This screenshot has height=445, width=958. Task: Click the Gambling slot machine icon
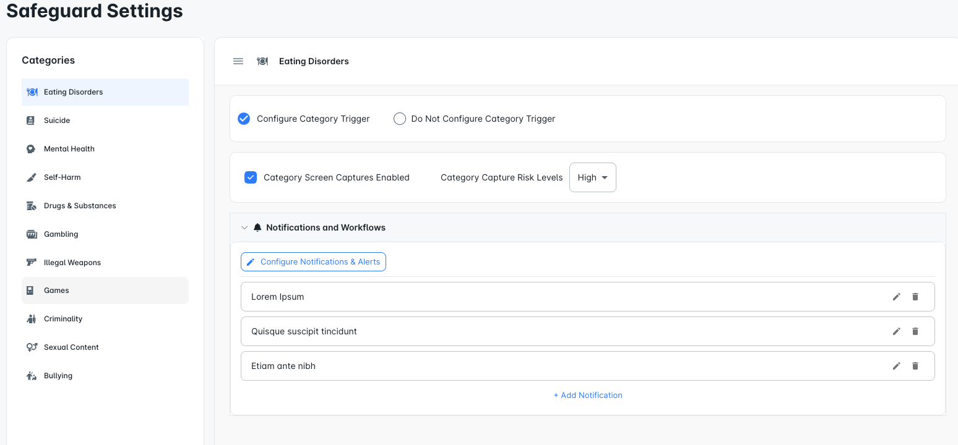click(32, 234)
